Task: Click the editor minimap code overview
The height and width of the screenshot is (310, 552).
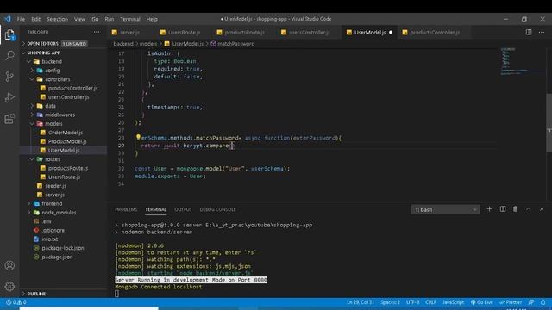Action: coord(523,61)
